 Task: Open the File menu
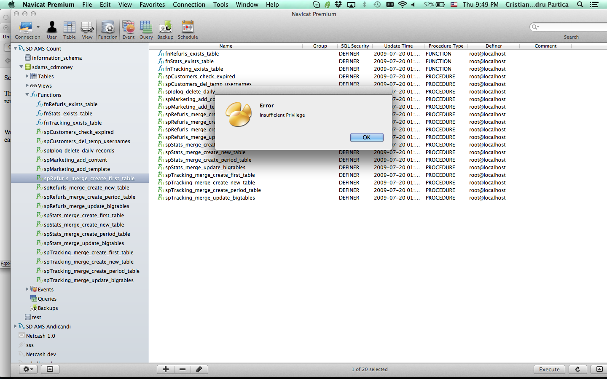pos(87,5)
